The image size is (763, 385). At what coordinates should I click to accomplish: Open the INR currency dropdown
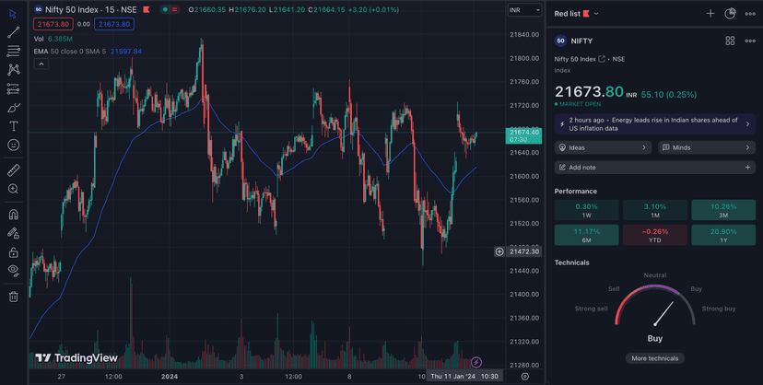[525, 10]
